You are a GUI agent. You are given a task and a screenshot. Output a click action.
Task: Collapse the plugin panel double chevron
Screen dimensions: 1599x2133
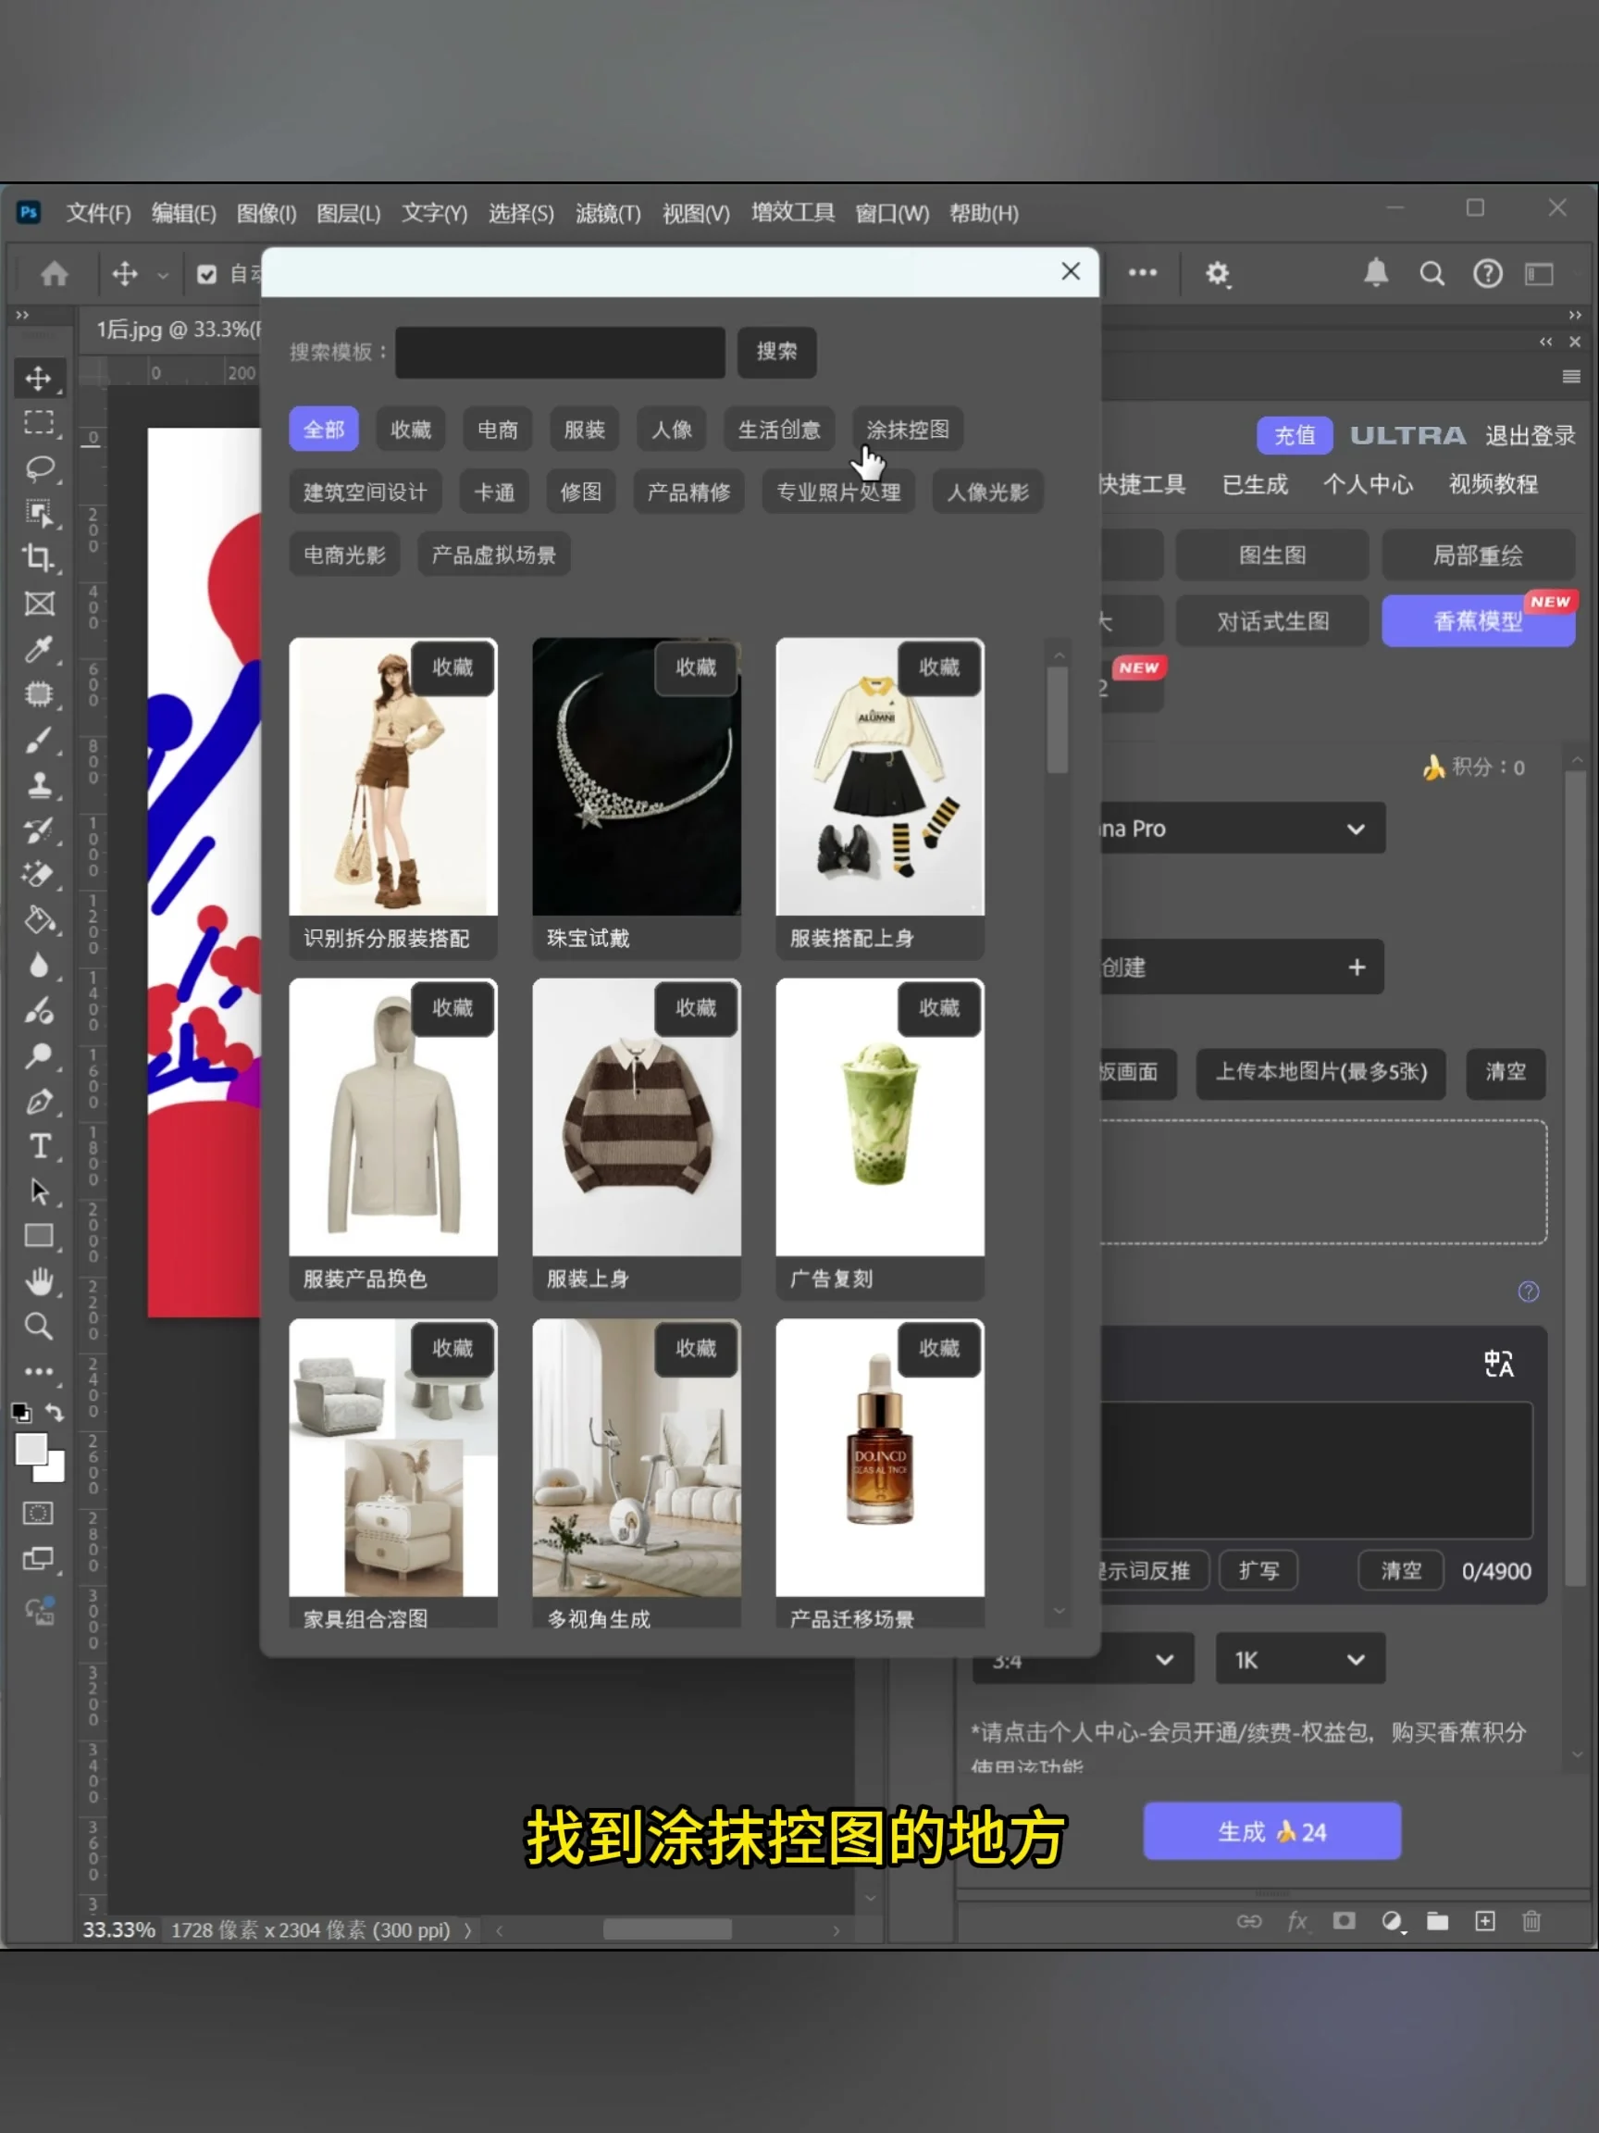[1546, 342]
